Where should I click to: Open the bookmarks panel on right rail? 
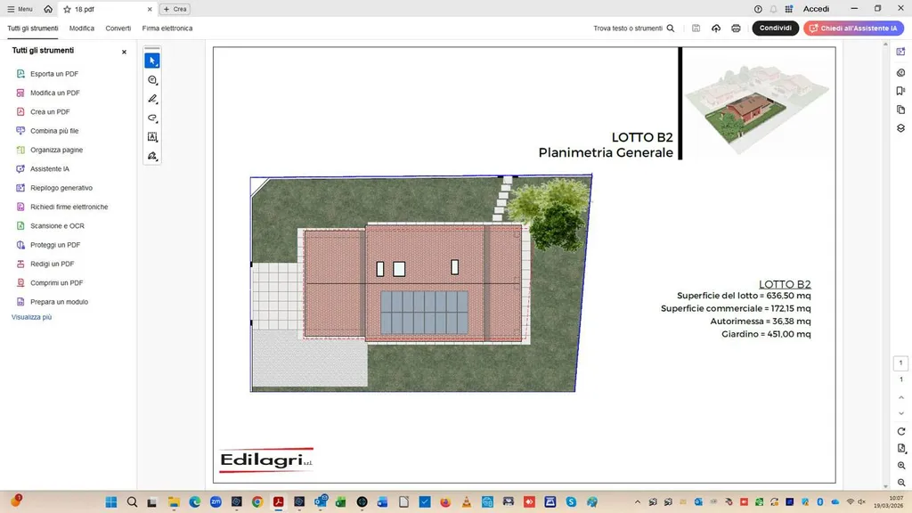pos(900,91)
